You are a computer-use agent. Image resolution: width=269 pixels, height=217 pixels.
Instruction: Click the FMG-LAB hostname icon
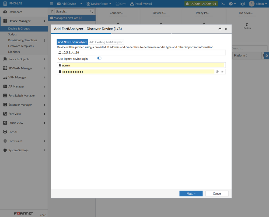pos(5,4)
